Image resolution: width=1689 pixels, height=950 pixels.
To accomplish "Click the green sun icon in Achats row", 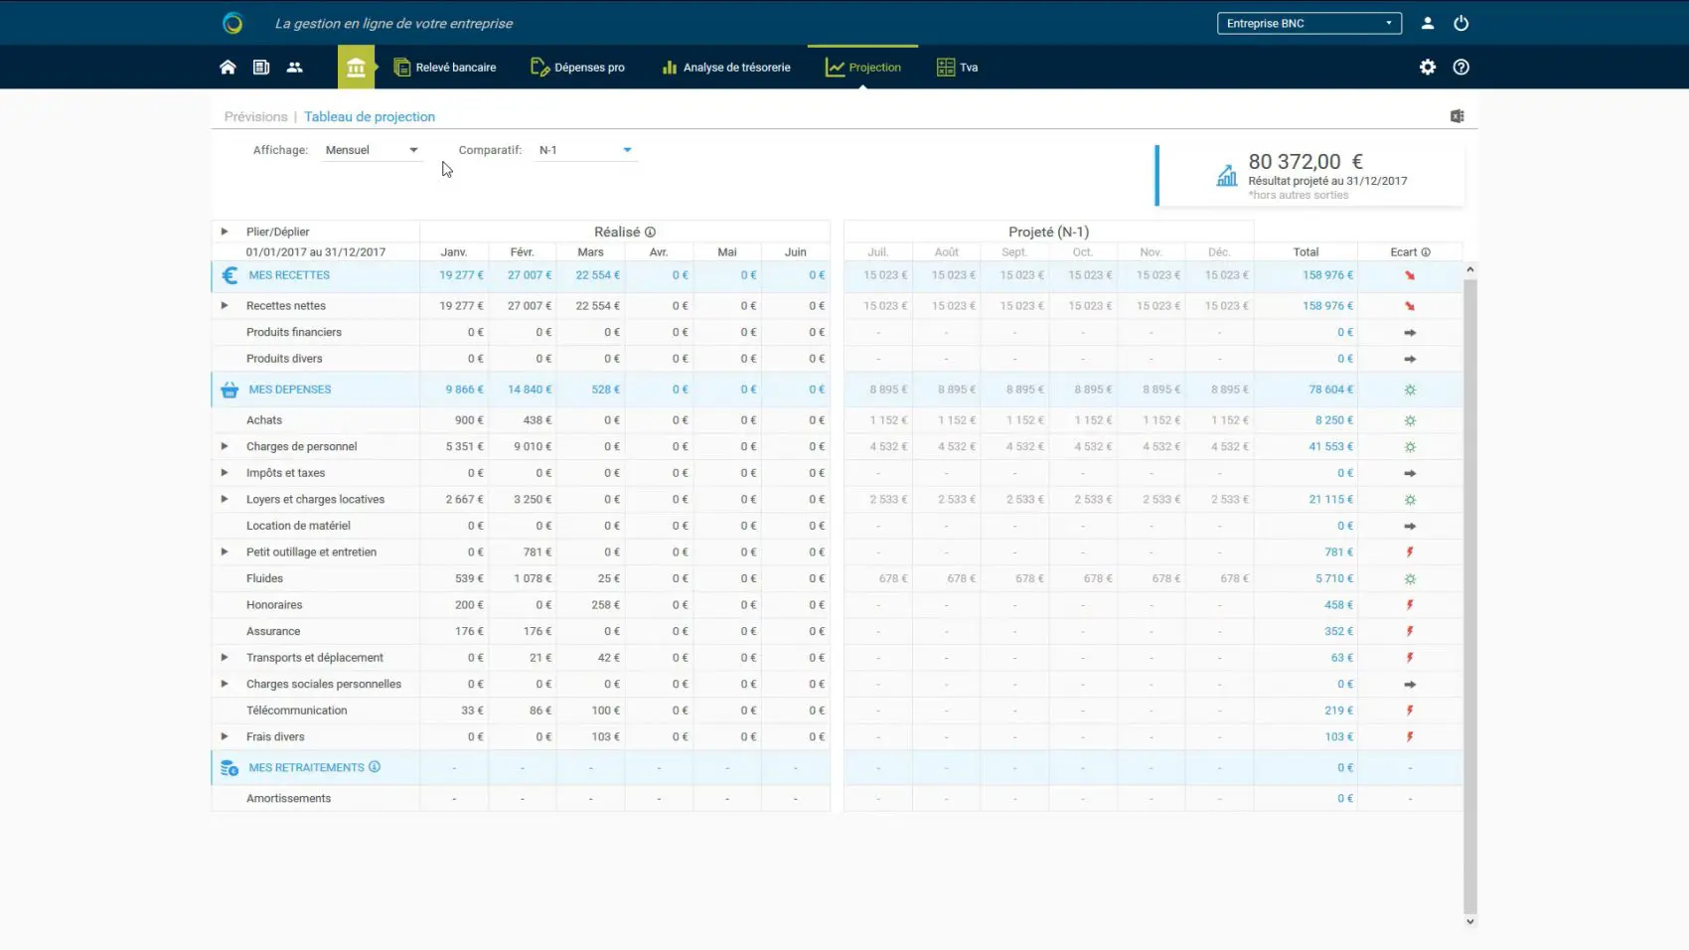I will coord(1410,420).
